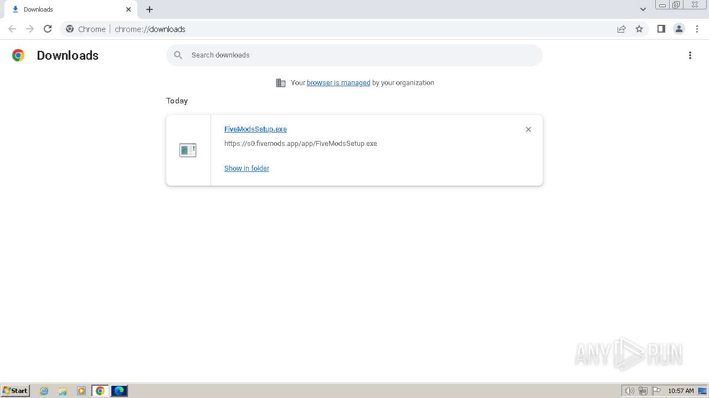Click the volume speaker tray icon

[x=630, y=391]
